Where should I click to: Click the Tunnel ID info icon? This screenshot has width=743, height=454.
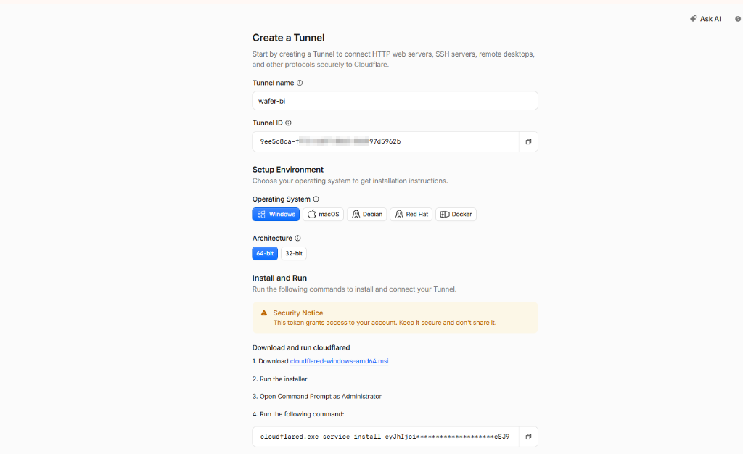(x=288, y=123)
